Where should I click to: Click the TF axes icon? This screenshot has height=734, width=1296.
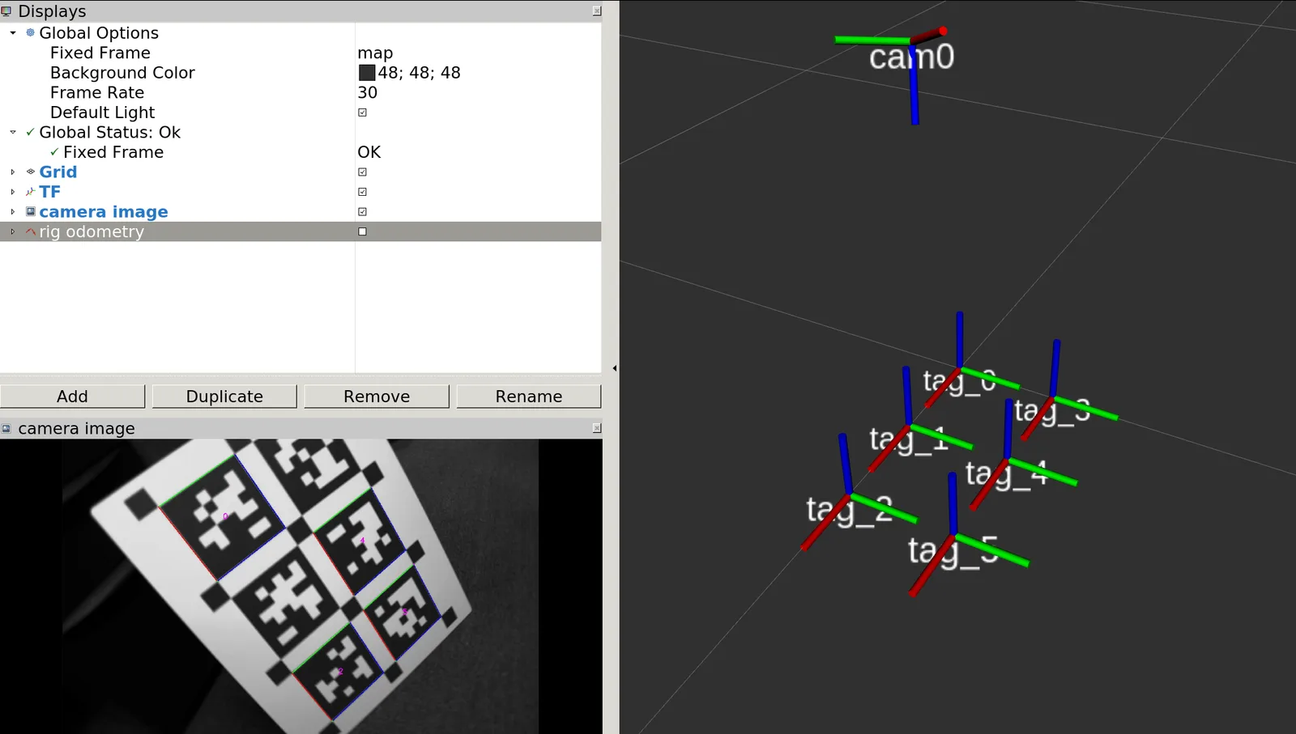coord(31,192)
